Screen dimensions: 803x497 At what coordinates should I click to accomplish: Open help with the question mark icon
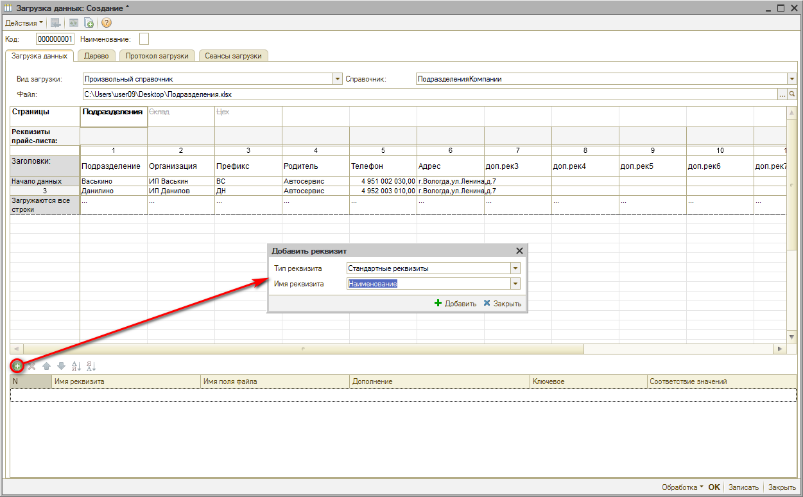[x=107, y=22]
